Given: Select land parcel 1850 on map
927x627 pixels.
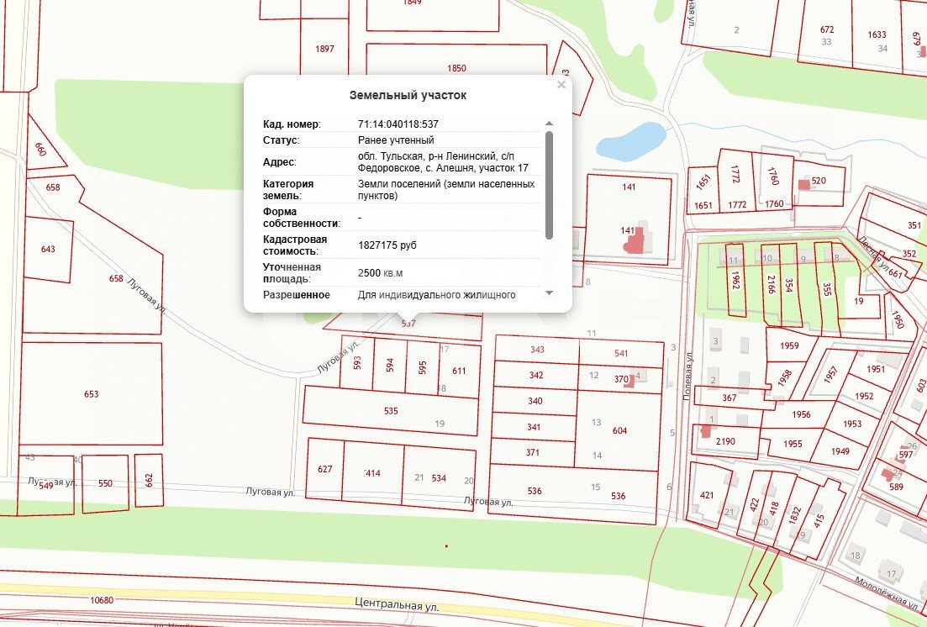Looking at the screenshot, I should (x=456, y=69).
